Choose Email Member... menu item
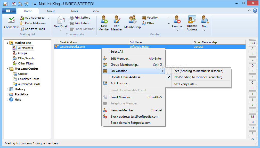 134,97
